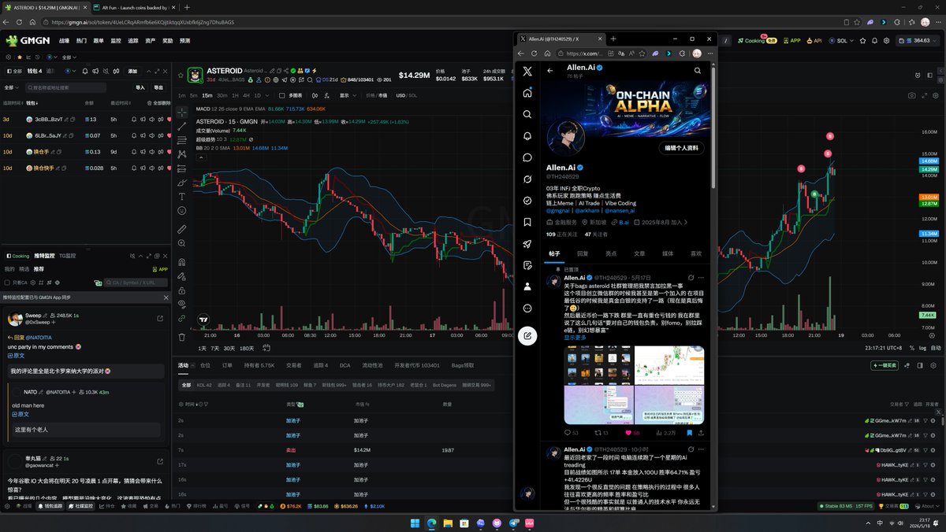
Task: Open X Messages chat icon in sidebar
Action: [527, 157]
